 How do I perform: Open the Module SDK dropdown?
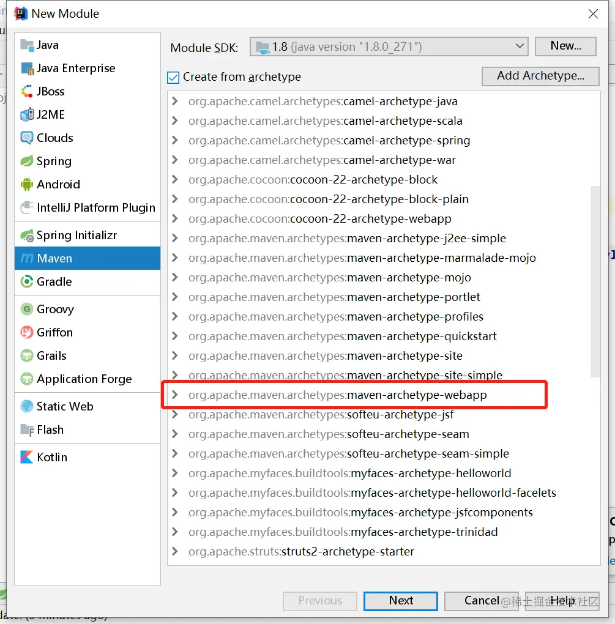click(389, 47)
